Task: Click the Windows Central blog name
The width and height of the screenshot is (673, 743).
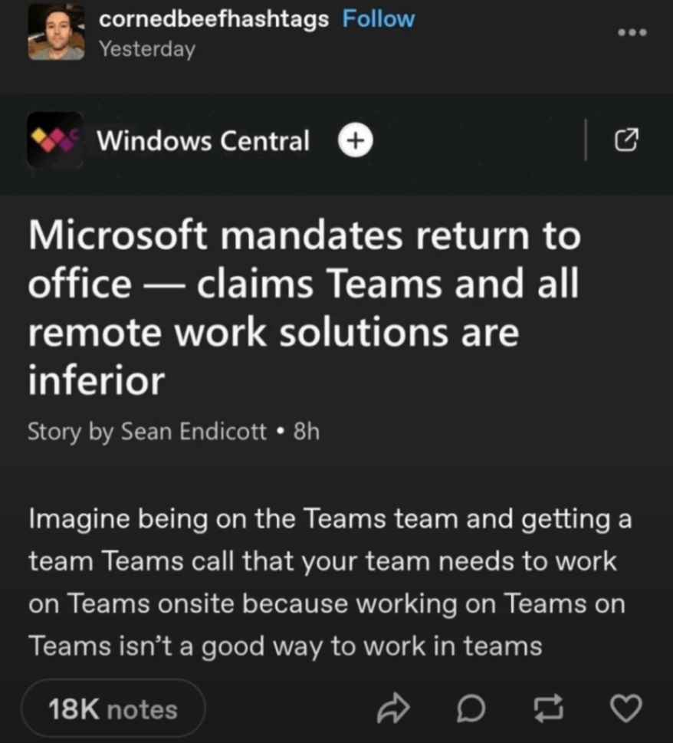Action: pos(202,140)
